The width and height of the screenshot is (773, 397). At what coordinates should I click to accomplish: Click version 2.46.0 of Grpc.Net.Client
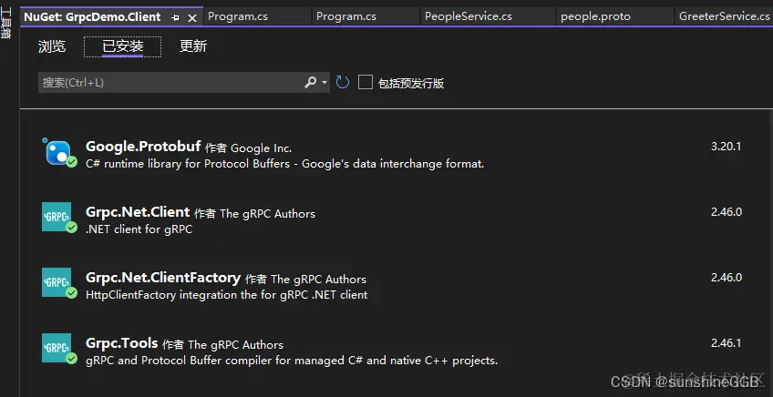tap(727, 212)
